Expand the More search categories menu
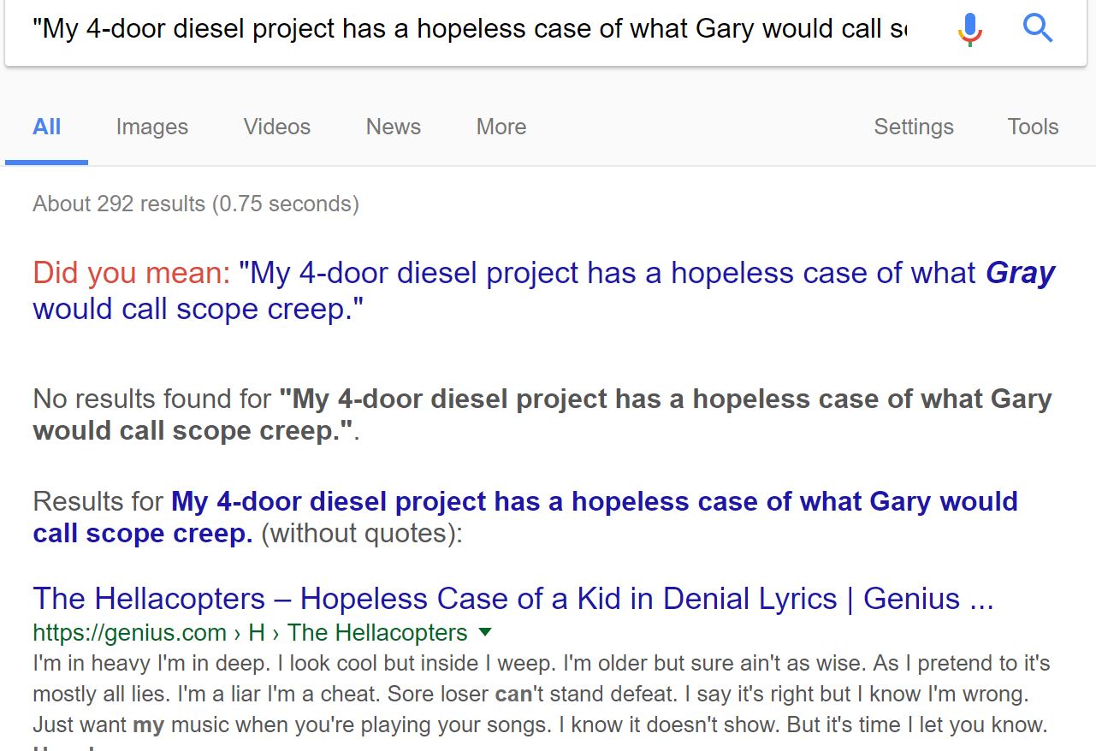Viewport: 1096px width, 751px height. point(501,127)
